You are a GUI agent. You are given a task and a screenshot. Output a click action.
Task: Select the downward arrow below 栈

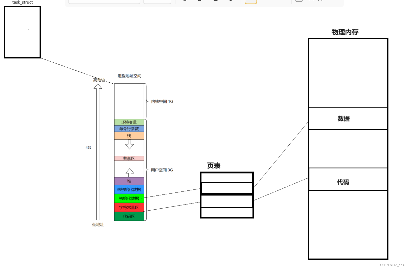click(130, 144)
